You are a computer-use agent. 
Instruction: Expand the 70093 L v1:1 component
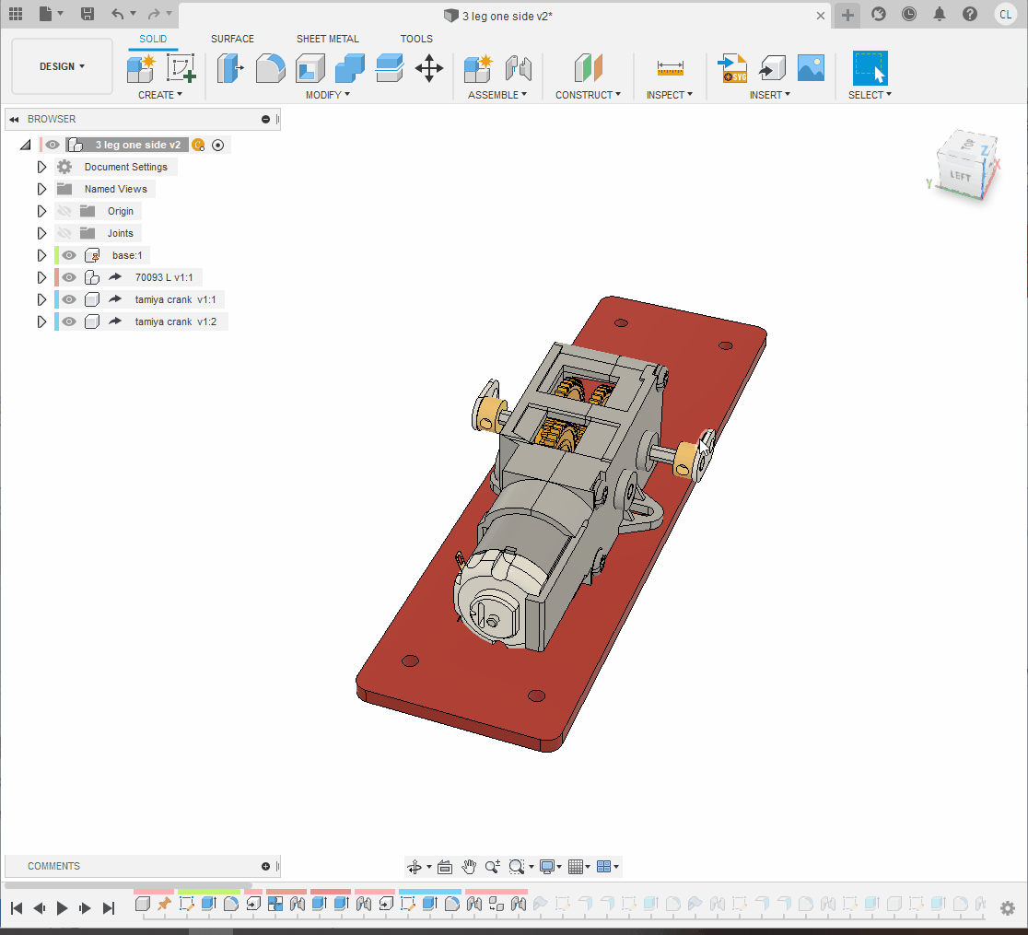pyautogui.click(x=41, y=277)
